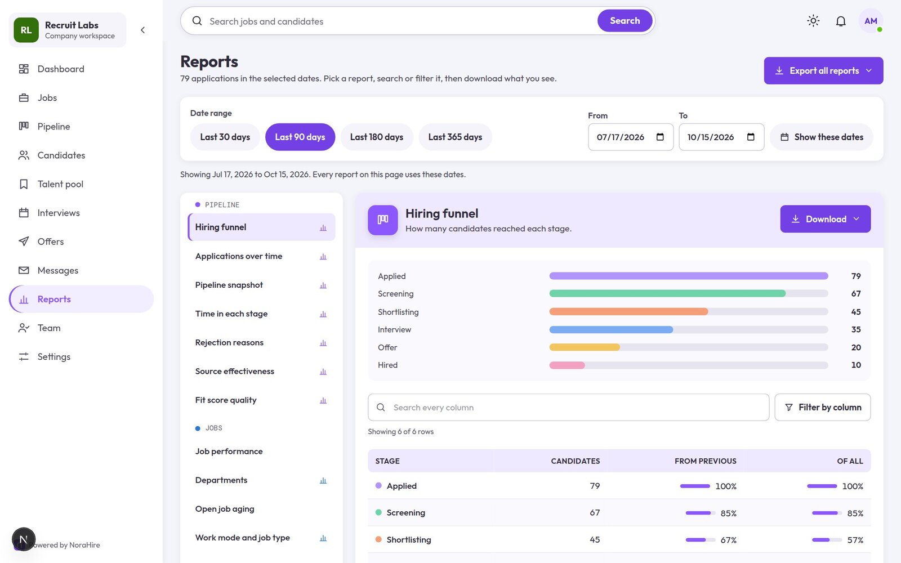Click the chart icon beside Pipeline snapshot
901x563 pixels.
[323, 285]
